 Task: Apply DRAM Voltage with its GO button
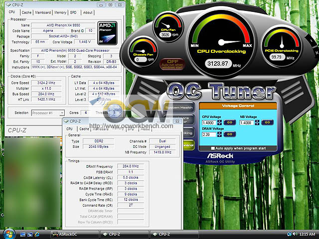pyautogui.click(x=230, y=134)
